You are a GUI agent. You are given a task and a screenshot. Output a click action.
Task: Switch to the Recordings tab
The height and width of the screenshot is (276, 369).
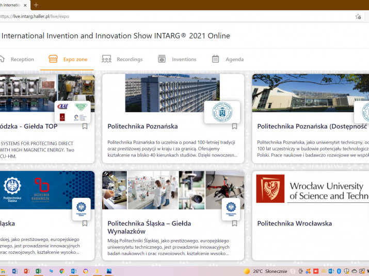(122, 59)
